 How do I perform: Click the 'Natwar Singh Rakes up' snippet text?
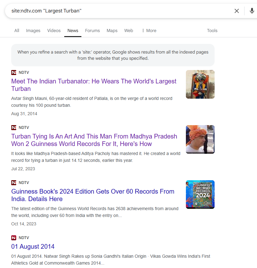111,260
